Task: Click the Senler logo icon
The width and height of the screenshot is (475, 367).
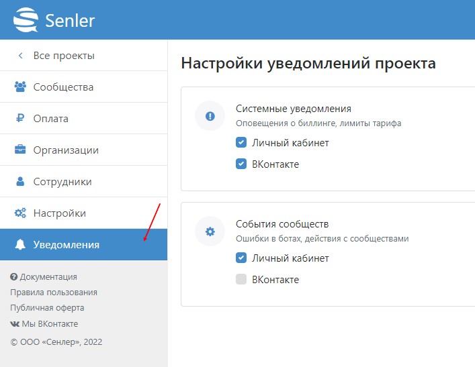Action: coord(26,19)
